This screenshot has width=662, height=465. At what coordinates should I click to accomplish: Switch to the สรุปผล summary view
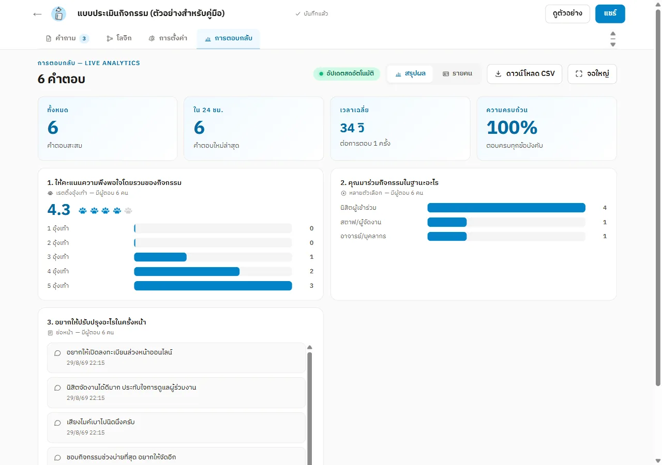pos(410,74)
